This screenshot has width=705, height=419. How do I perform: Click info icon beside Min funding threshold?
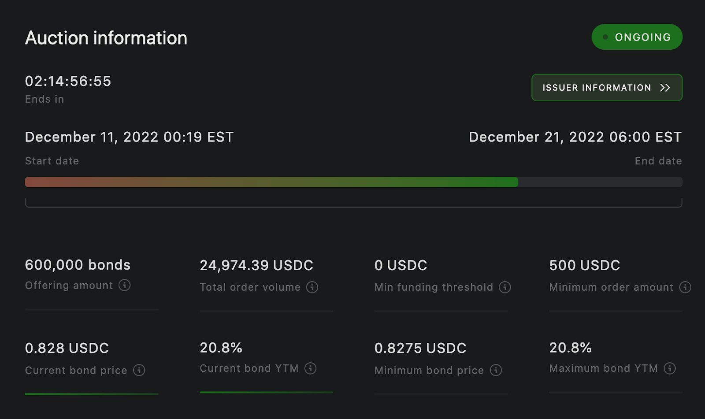(505, 287)
